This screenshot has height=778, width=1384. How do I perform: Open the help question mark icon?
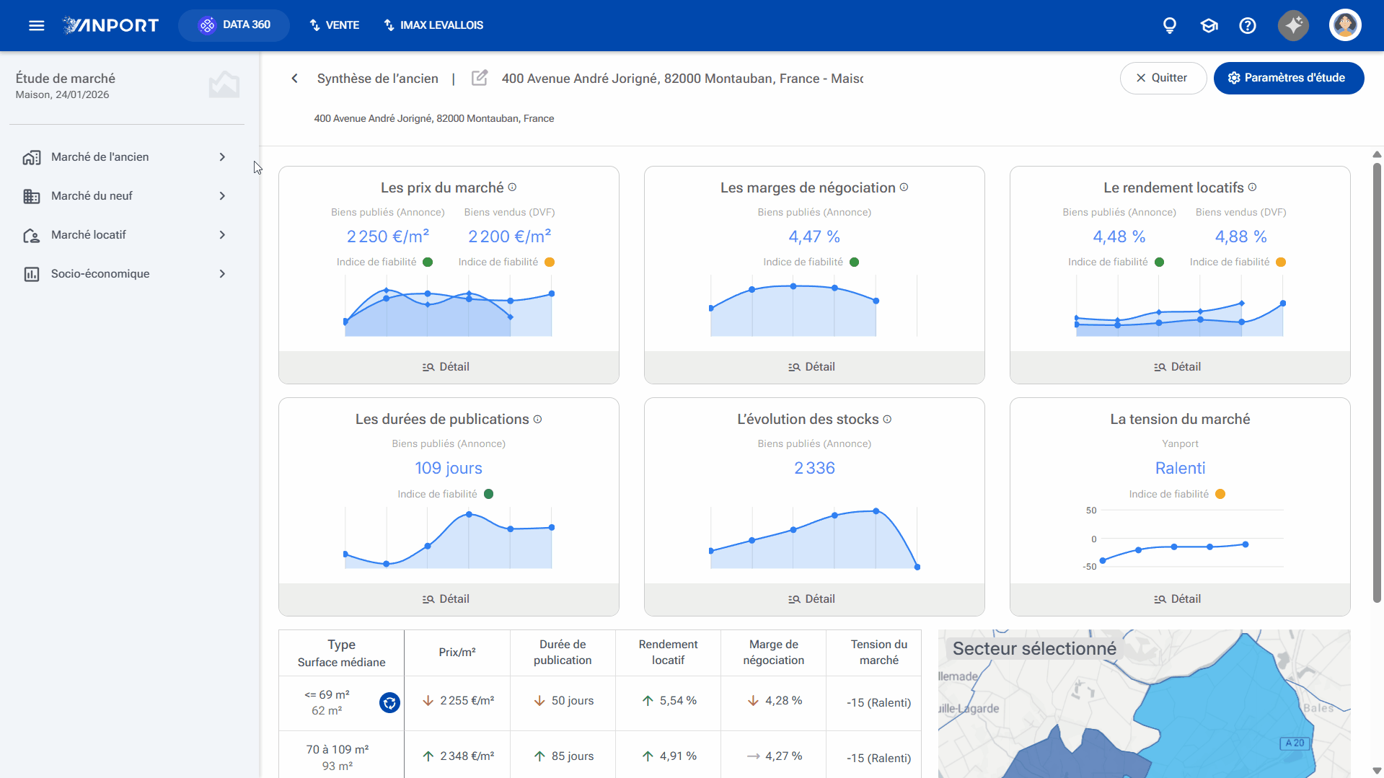point(1248,26)
